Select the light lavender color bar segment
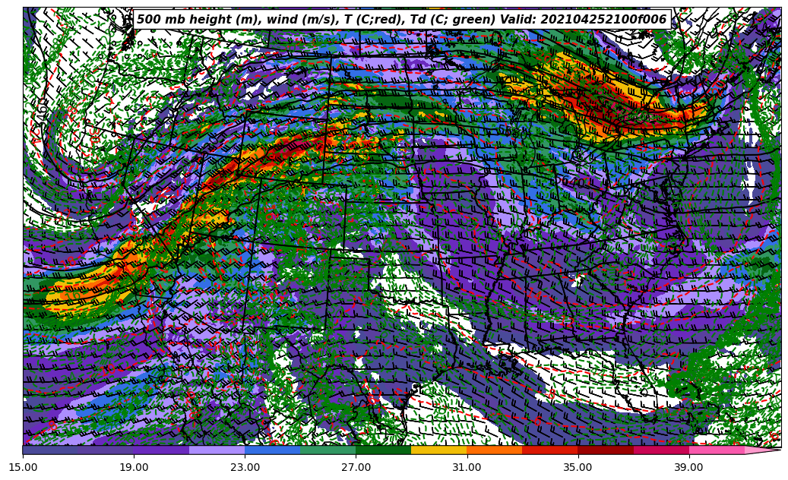Image resolution: width=788 pixels, height=480 pixels. tap(217, 450)
